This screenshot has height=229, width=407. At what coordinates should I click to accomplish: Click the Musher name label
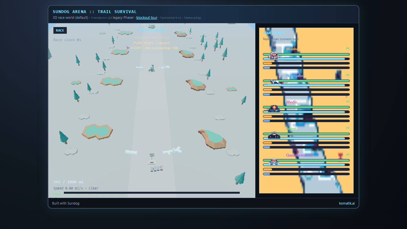(293, 49)
